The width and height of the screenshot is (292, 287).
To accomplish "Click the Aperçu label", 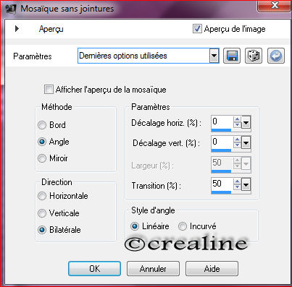I will point(51,29).
